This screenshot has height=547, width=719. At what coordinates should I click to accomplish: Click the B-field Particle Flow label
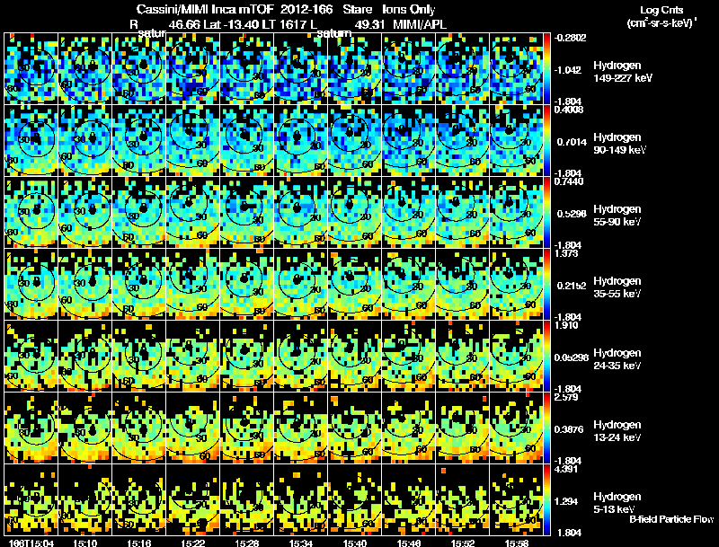(x=671, y=519)
